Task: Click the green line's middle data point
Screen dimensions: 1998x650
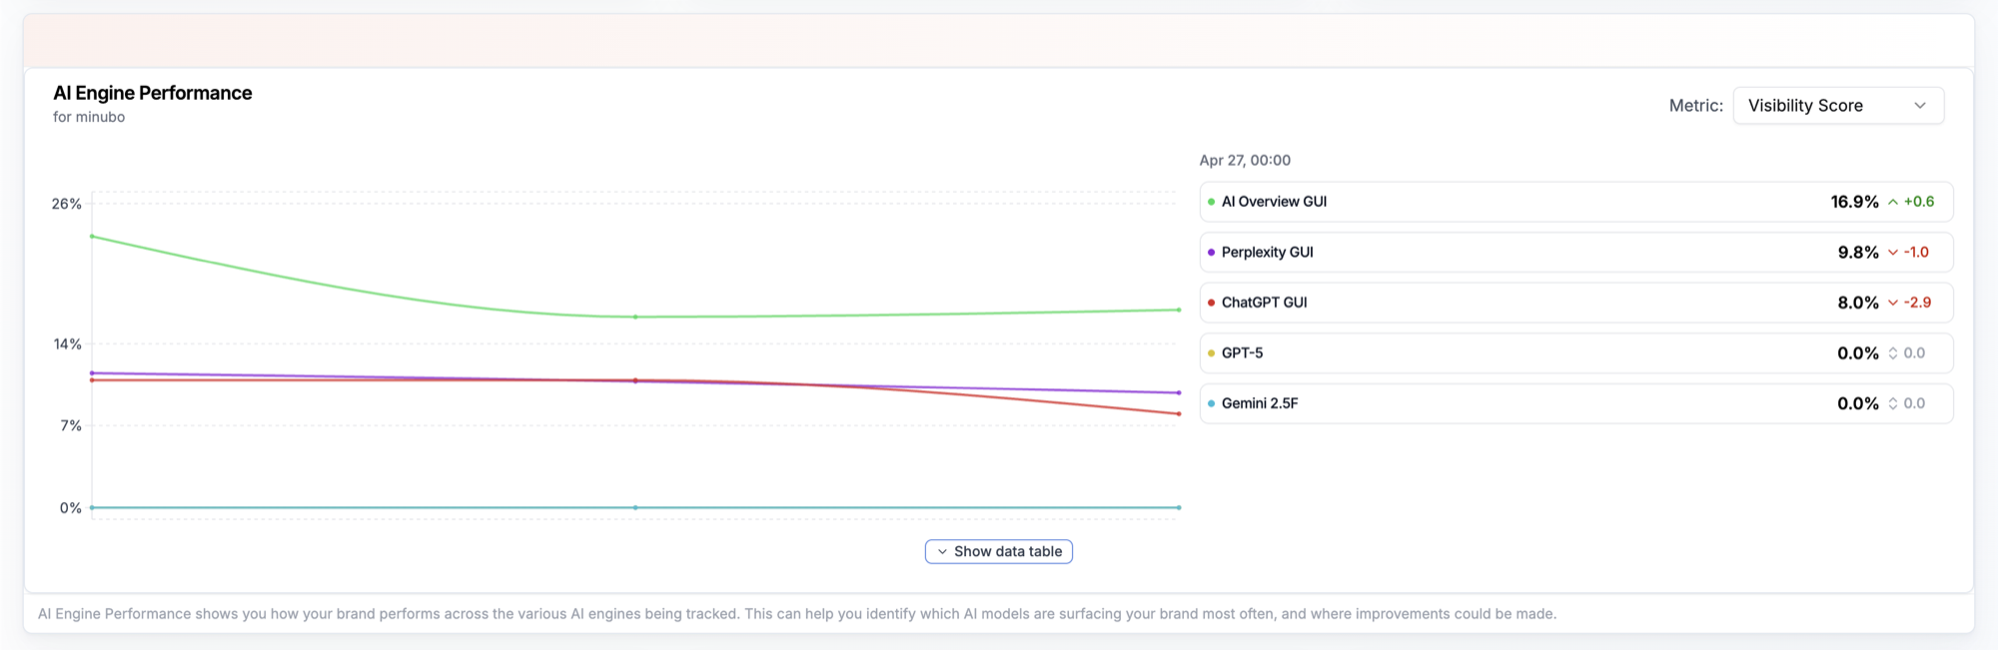Action: click(x=635, y=318)
